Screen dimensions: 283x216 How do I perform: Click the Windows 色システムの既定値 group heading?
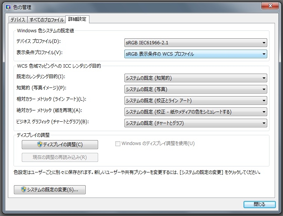click(x=45, y=31)
